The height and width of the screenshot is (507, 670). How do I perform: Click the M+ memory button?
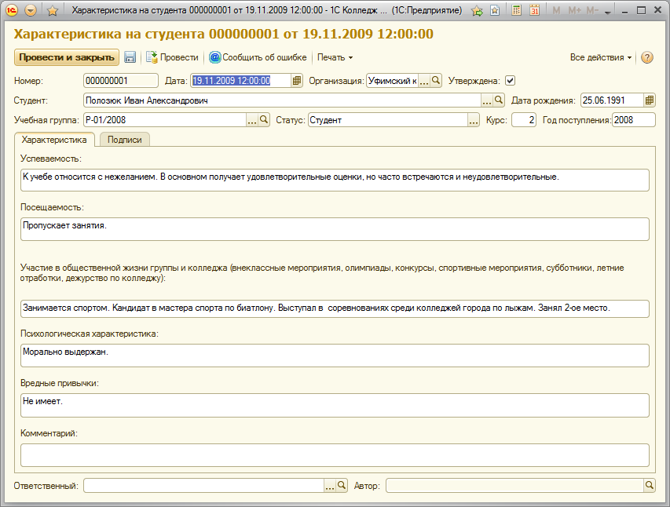coord(574,10)
